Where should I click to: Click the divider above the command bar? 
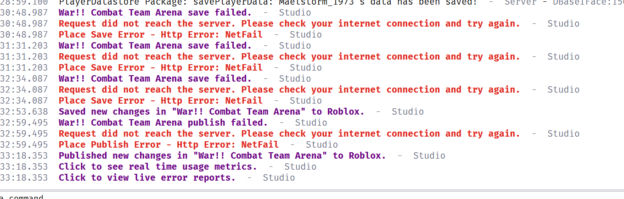pos(312,190)
